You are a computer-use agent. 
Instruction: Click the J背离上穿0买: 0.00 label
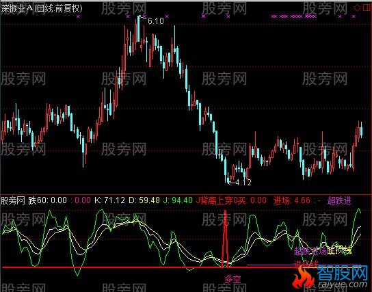click(x=231, y=200)
